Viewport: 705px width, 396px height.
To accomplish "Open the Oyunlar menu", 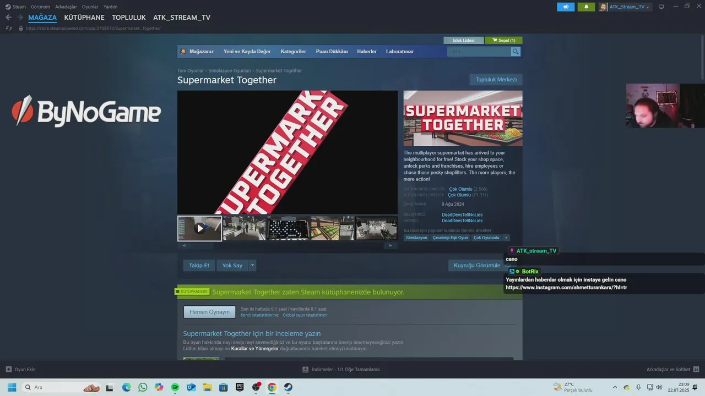I will pos(90,7).
